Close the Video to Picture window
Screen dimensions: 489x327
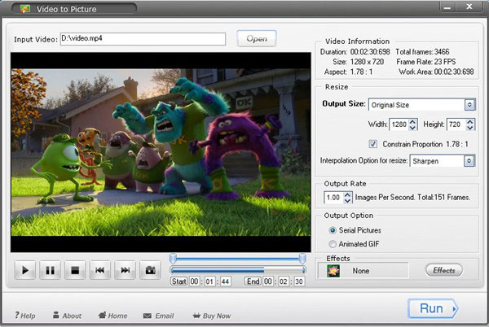[x=469, y=7]
